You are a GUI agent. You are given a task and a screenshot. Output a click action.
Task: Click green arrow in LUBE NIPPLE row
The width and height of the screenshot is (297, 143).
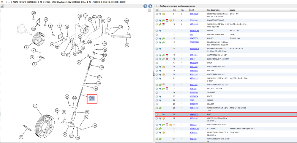(x=163, y=59)
